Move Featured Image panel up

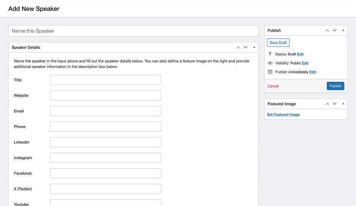point(327,104)
